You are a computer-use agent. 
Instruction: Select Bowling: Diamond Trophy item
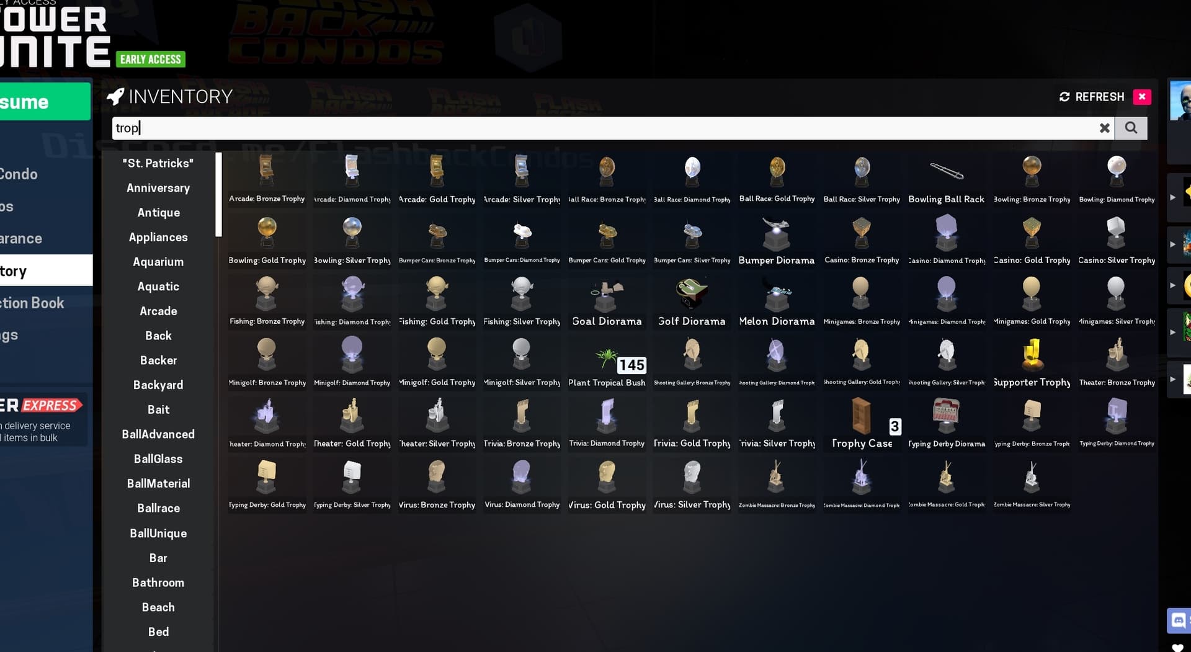point(1117,179)
